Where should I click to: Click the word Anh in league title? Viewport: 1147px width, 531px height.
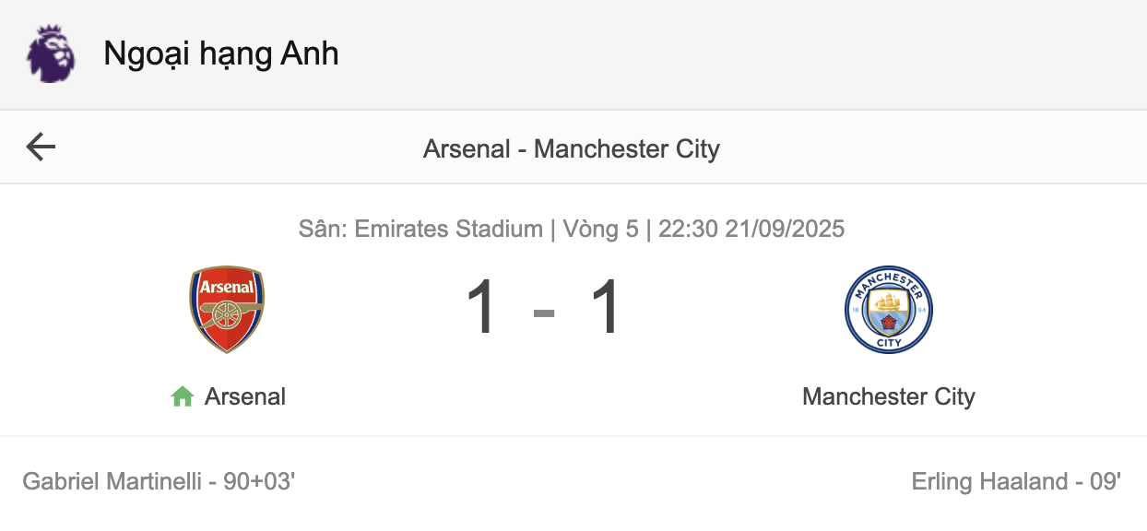click(309, 53)
